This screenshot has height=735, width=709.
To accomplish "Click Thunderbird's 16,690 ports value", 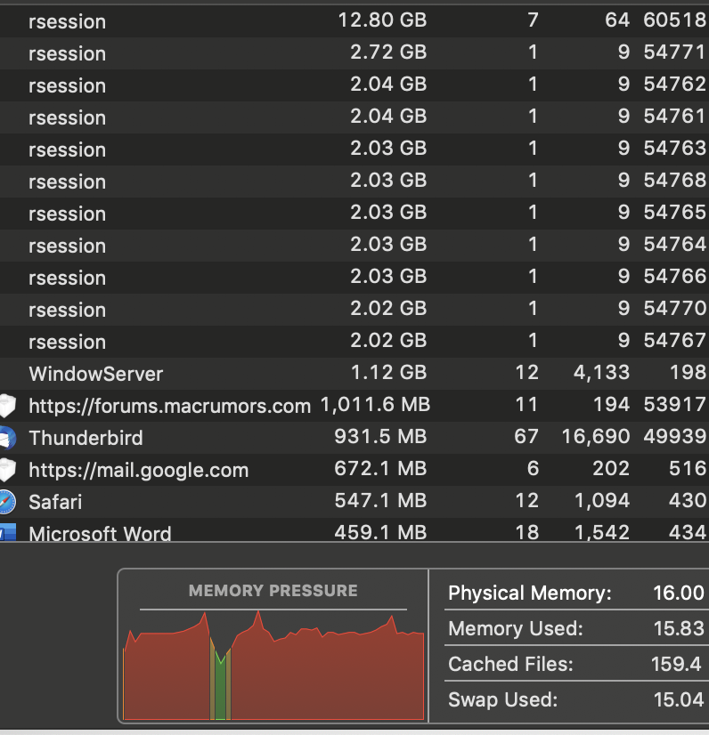I will click(x=596, y=437).
